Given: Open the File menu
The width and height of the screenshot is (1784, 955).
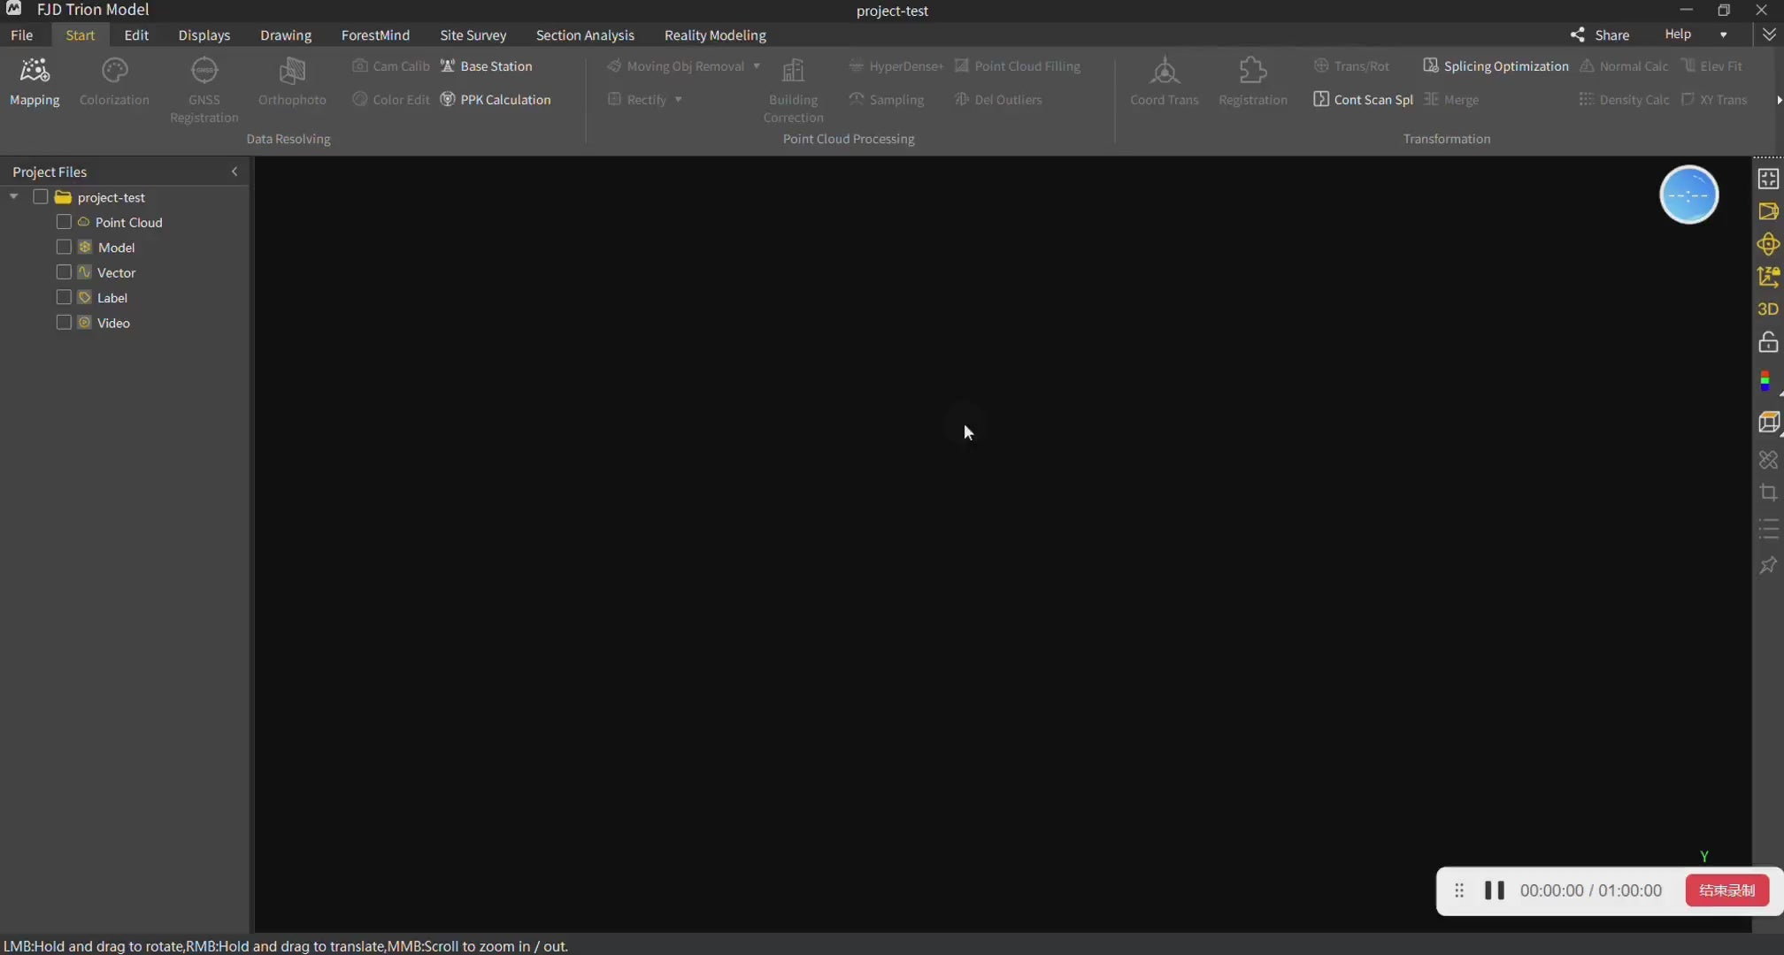Looking at the screenshot, I should click(x=22, y=35).
